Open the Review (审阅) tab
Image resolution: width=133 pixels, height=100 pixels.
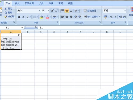click(x=61, y=3)
